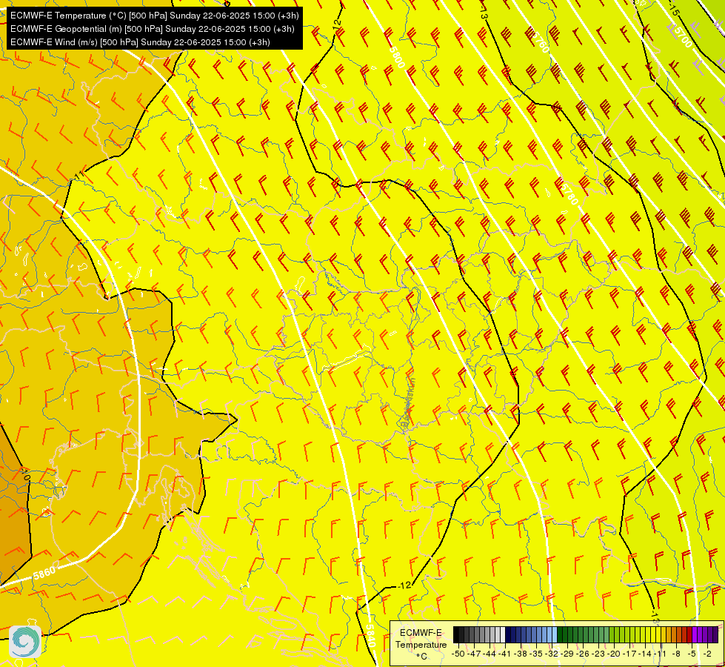Viewport: 725px width, 667px height.
Task: Click the 5840 geopotential contour label
Action: 371,636
